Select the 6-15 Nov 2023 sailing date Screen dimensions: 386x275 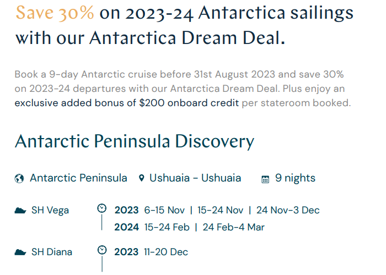164,210
